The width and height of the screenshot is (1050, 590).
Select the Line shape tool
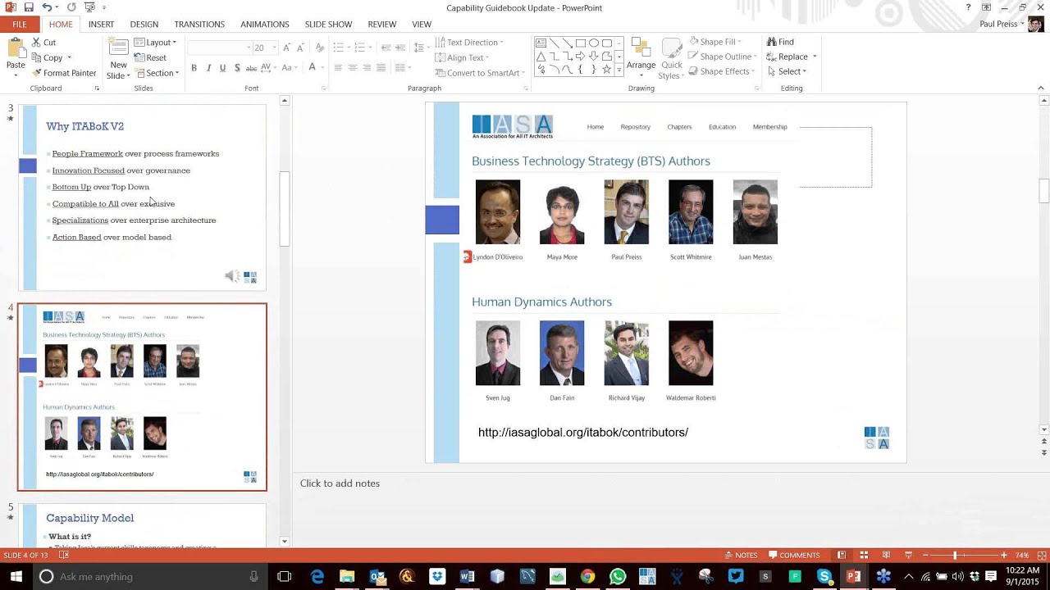555,43
